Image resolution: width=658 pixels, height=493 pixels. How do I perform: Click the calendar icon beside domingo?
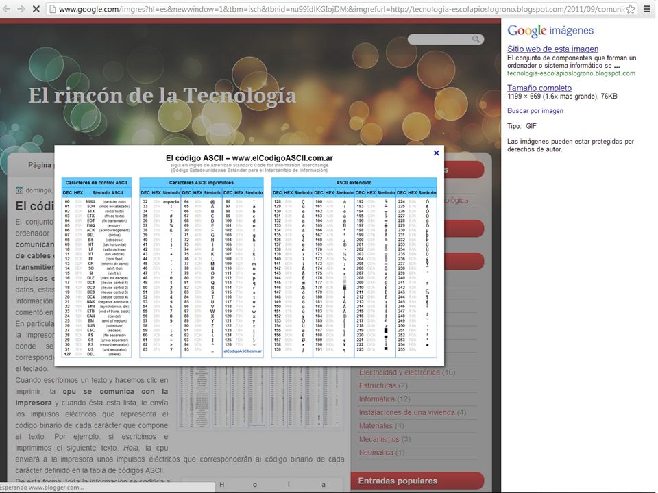point(19,190)
